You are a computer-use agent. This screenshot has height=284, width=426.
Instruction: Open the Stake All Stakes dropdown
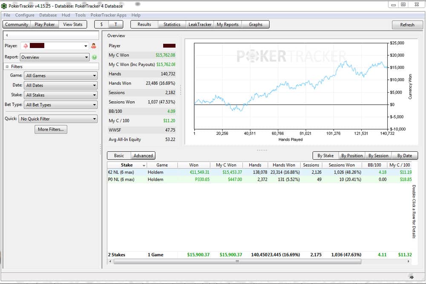(x=60, y=95)
